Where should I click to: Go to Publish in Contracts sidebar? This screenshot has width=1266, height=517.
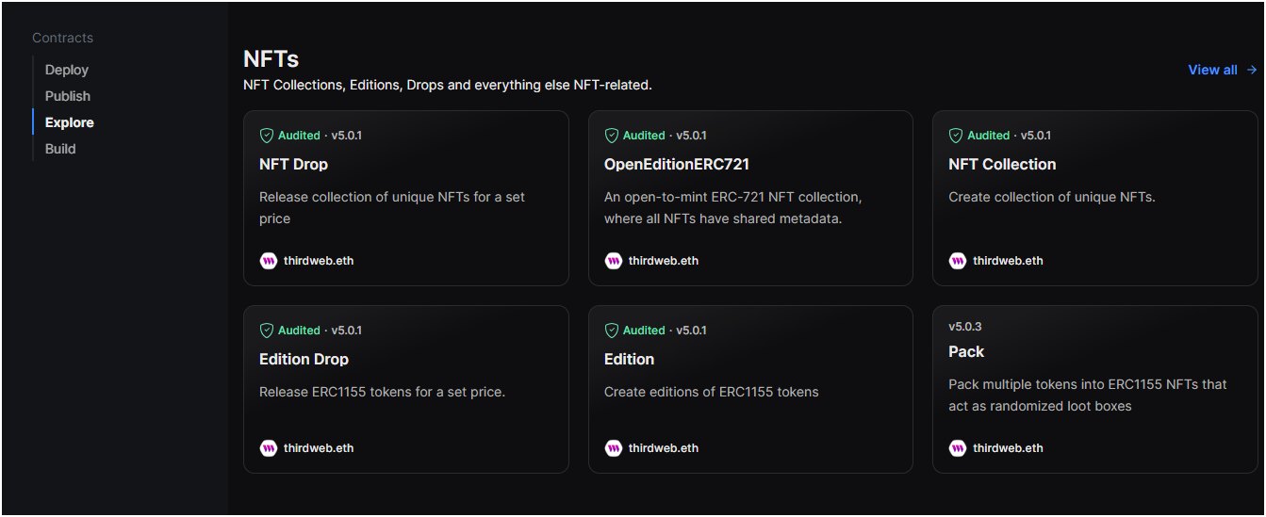[68, 96]
